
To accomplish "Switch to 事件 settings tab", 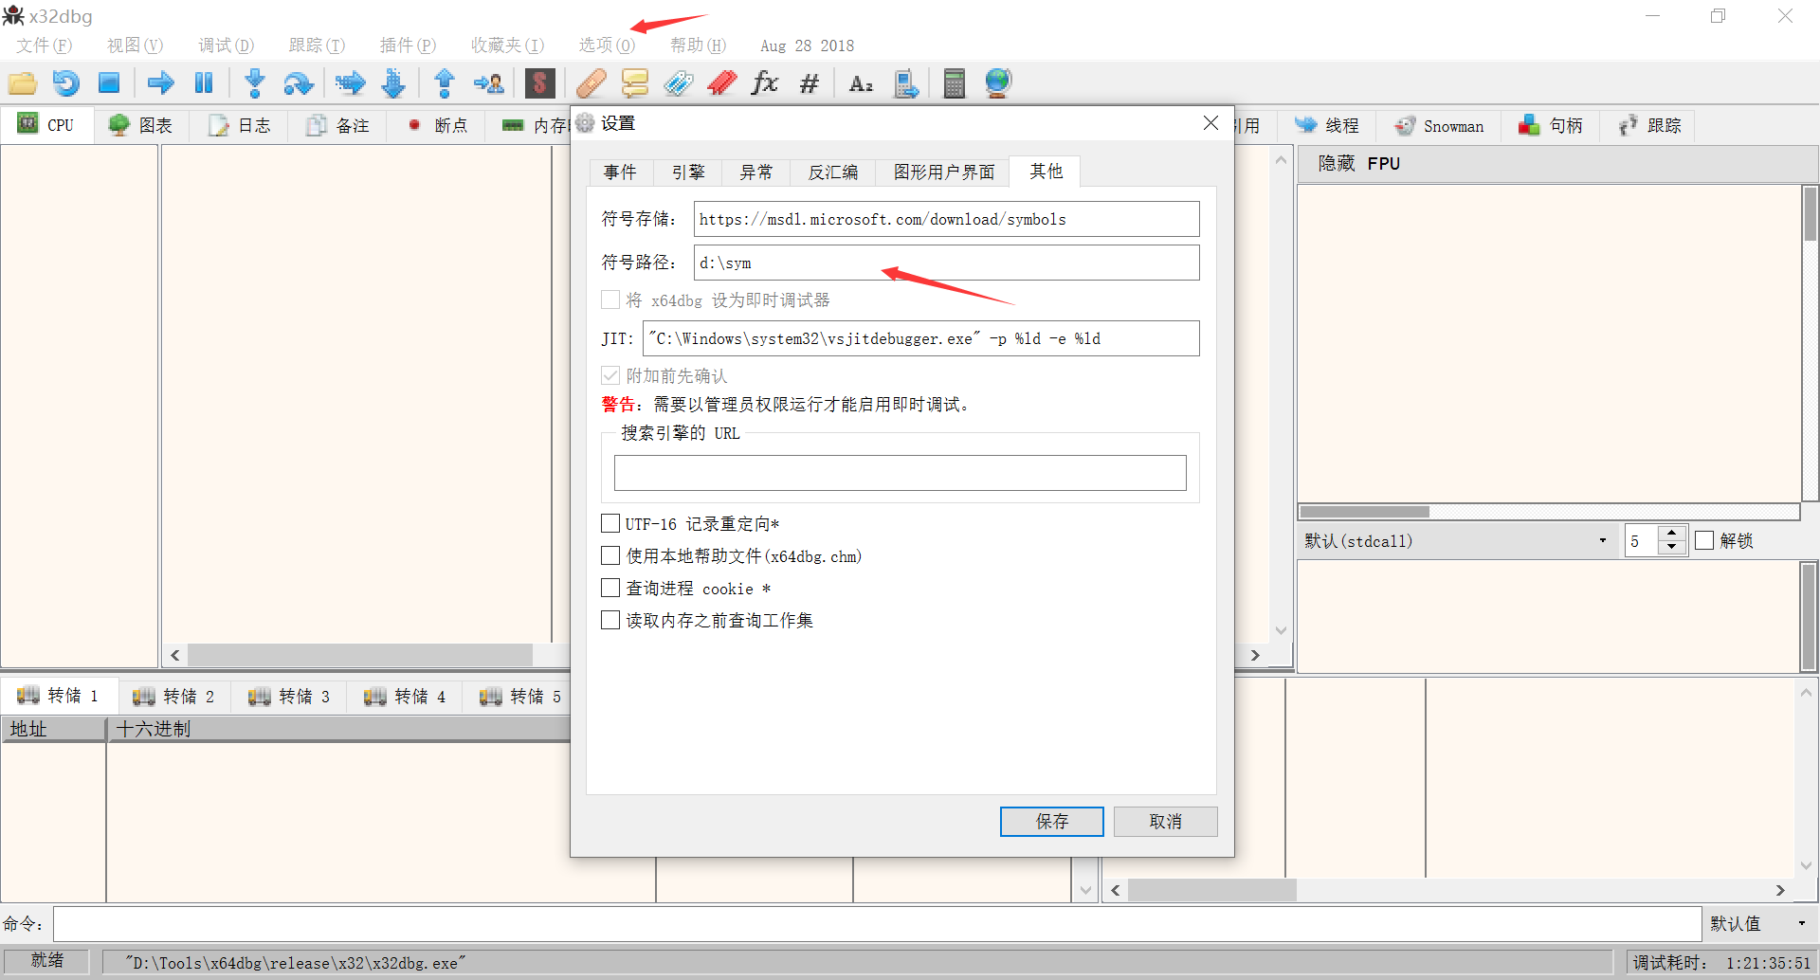I will pyautogui.click(x=620, y=172).
